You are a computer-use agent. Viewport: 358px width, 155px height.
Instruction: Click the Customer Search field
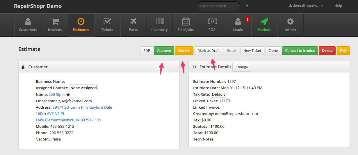coord(218,6)
